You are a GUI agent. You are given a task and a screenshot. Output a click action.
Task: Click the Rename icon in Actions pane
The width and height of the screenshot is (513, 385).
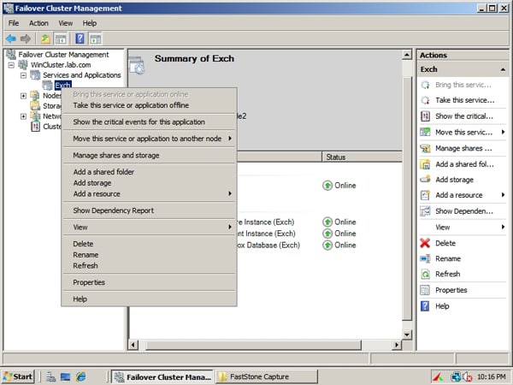coord(425,258)
